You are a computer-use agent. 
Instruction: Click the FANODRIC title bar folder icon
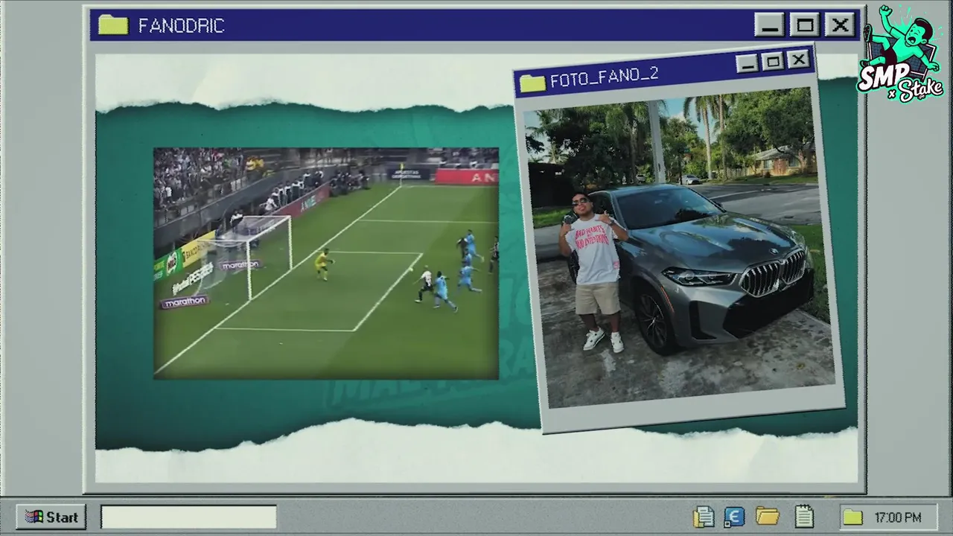coord(113,25)
